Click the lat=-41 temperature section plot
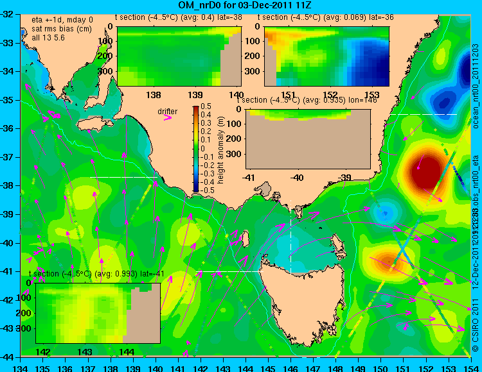482x372 pixels. [x=98, y=313]
